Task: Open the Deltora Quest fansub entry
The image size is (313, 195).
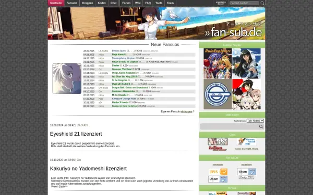Action: coord(119,51)
